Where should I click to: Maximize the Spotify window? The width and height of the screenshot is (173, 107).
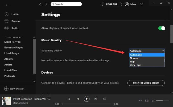coord(161,3)
